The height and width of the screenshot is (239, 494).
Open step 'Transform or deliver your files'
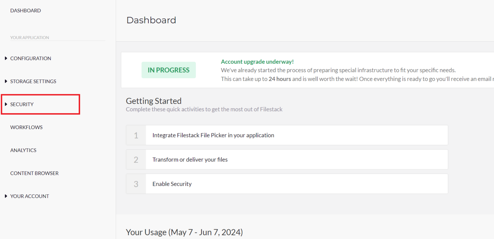coord(190,159)
